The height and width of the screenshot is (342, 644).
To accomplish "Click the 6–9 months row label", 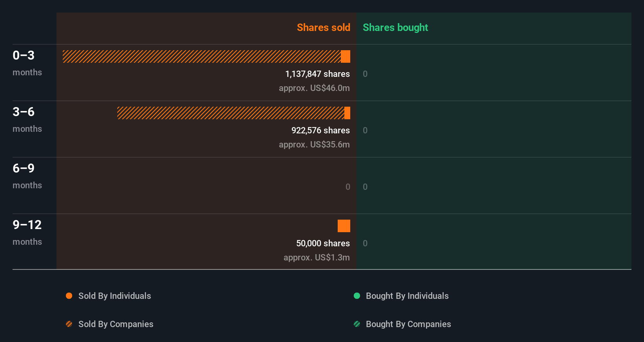I will pyautogui.click(x=27, y=176).
